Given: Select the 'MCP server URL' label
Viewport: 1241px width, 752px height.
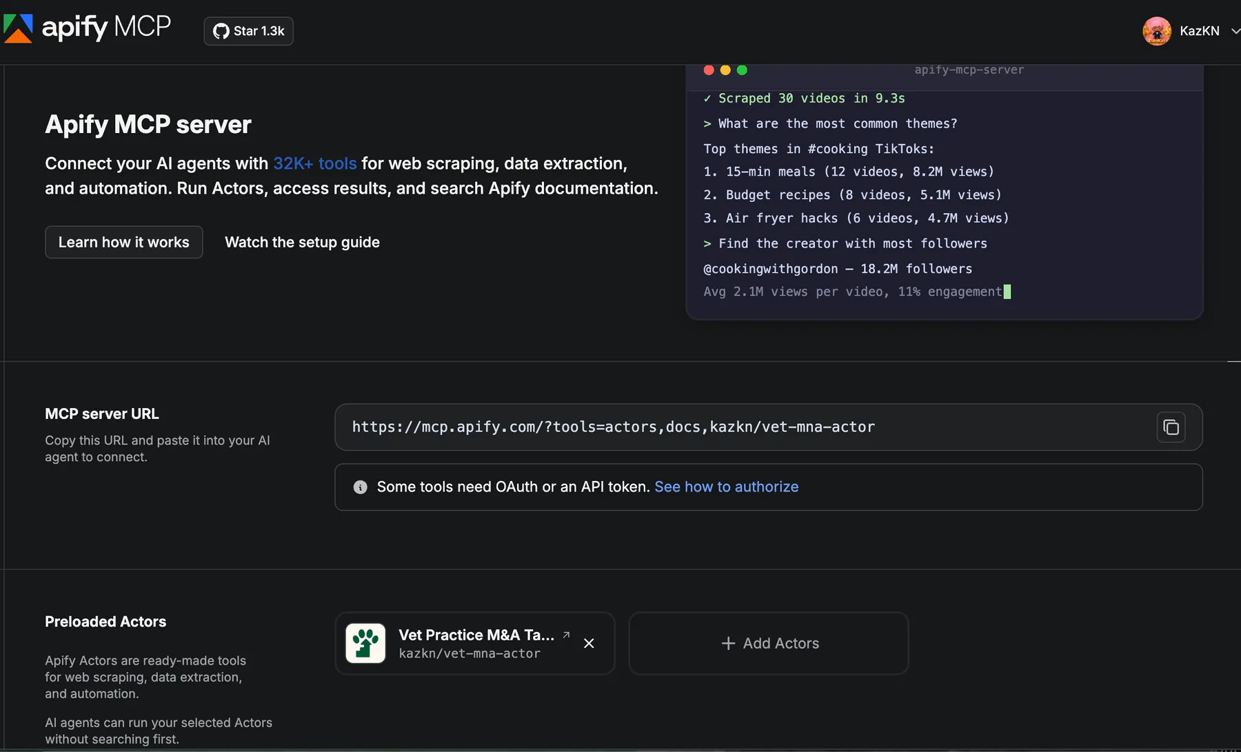Looking at the screenshot, I should 102,414.
